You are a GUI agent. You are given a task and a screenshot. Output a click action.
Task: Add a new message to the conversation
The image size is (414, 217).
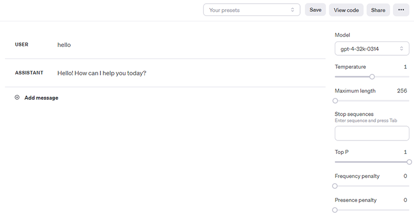tap(41, 98)
